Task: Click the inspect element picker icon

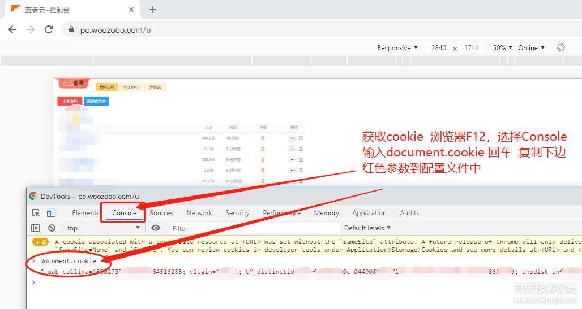Action: (x=36, y=213)
